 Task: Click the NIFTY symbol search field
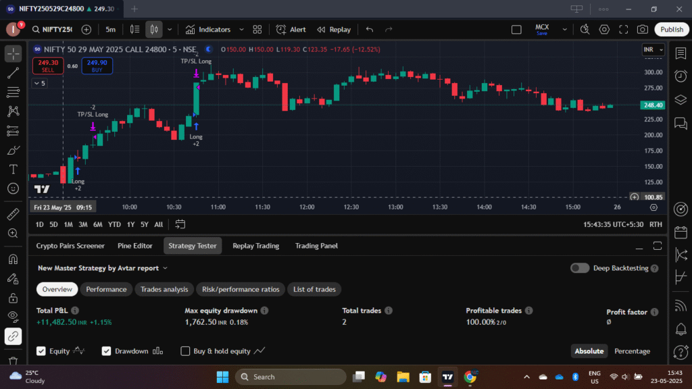tap(53, 30)
